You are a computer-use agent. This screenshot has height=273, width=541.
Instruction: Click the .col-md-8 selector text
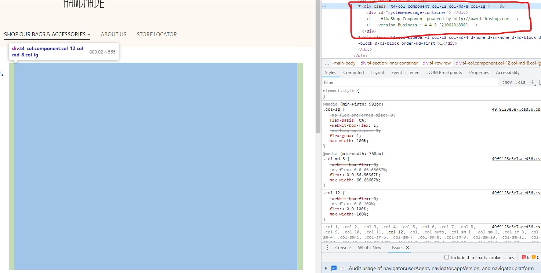click(334, 159)
